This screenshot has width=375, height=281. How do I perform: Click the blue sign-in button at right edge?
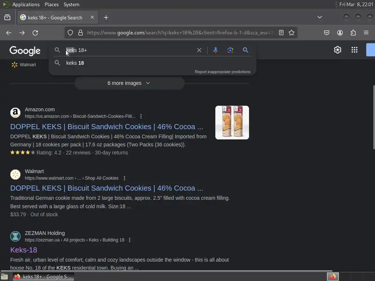pos(371,50)
